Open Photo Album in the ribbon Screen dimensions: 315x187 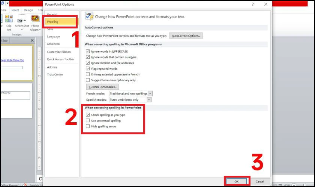35,23
